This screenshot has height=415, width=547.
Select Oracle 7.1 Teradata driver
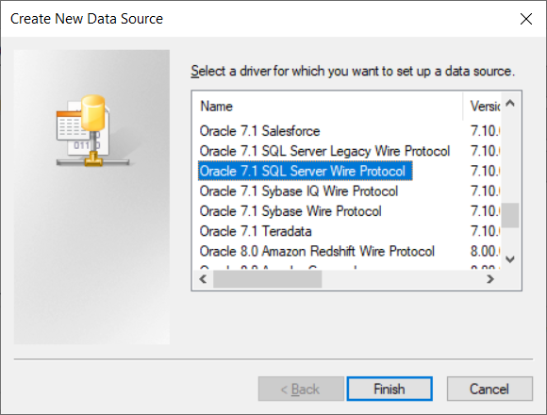(x=256, y=231)
